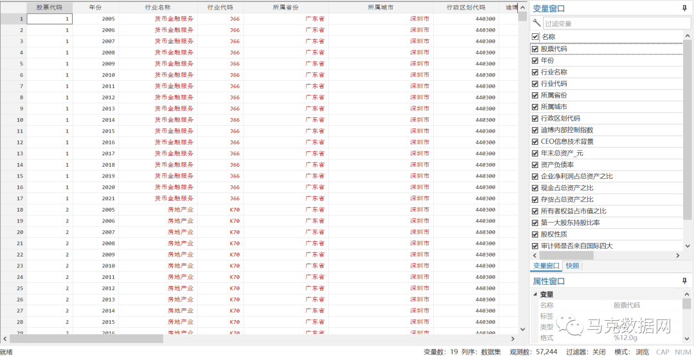Click the 年份 cell showing 2005 in row 1
This screenshot has height=356, width=694.
point(96,19)
